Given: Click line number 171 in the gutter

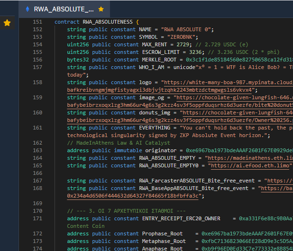Looking at the screenshot, I should [x=37, y=218].
